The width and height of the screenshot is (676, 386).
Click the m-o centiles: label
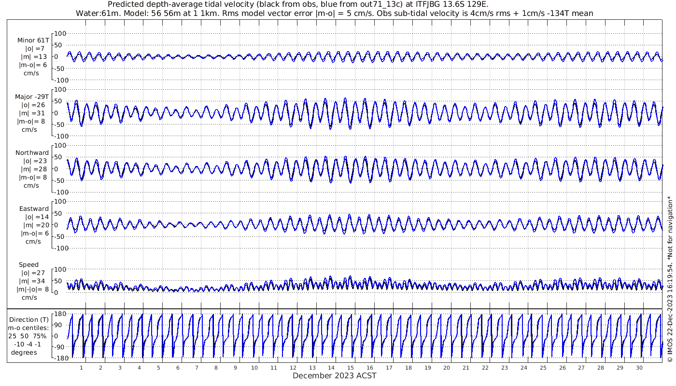[28, 328]
